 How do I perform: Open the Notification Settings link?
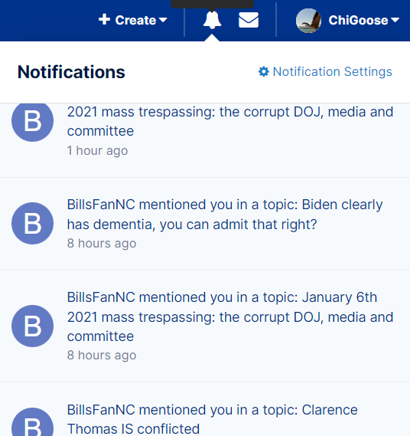[325, 72]
